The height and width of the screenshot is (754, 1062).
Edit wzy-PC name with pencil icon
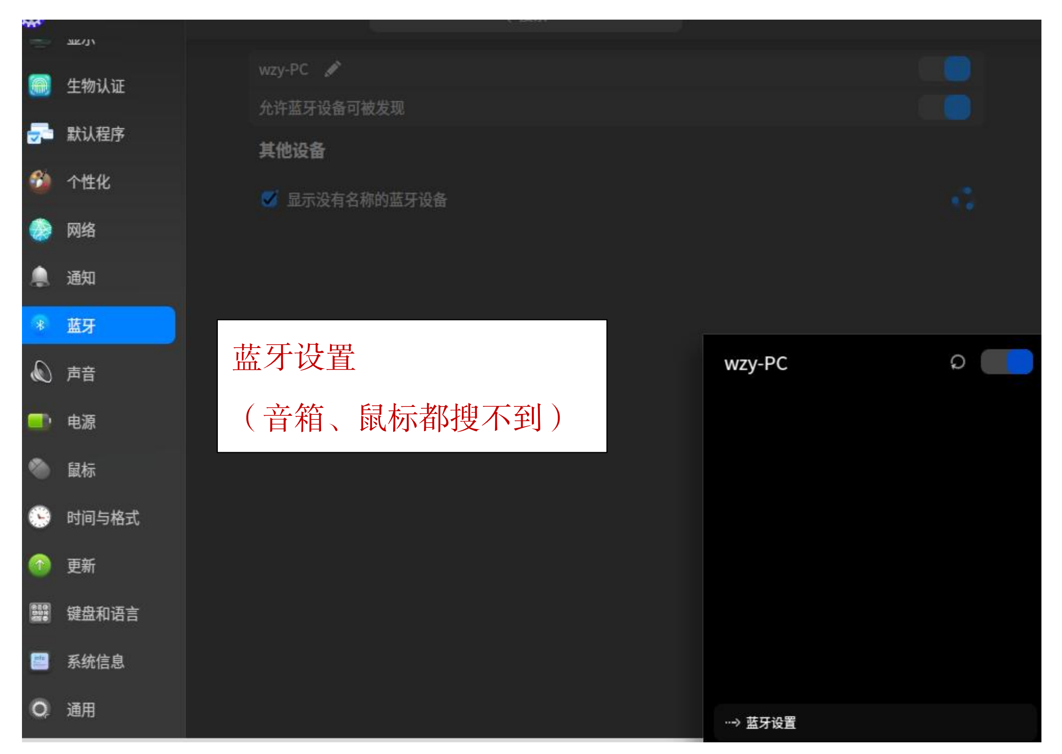point(333,69)
